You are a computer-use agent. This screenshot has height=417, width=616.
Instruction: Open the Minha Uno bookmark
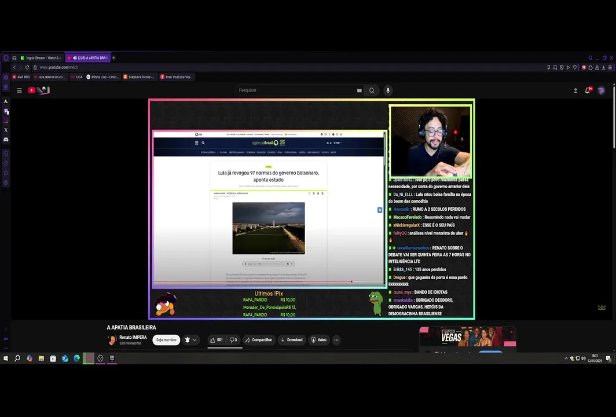click(x=102, y=77)
